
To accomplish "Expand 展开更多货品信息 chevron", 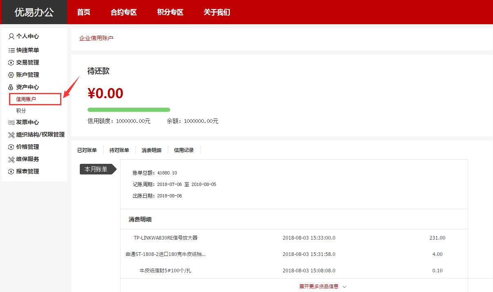I will [x=344, y=287].
